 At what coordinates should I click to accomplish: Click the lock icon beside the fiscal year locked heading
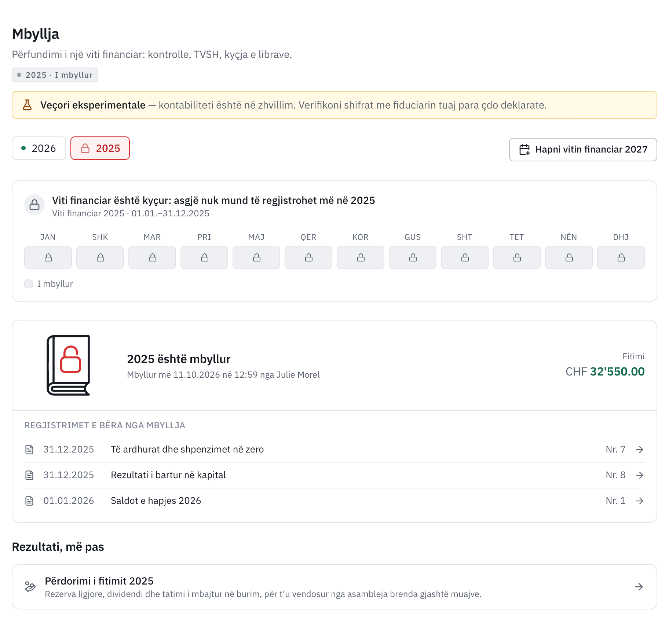click(x=34, y=205)
